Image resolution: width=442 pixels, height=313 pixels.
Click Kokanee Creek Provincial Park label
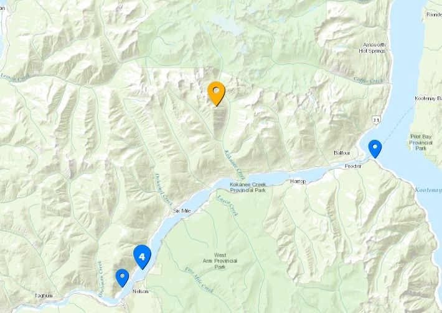[248, 188]
